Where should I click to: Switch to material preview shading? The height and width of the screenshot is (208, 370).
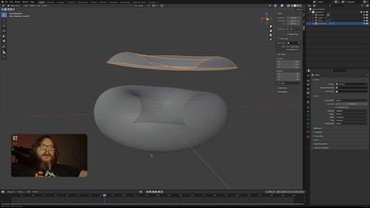[298, 6]
